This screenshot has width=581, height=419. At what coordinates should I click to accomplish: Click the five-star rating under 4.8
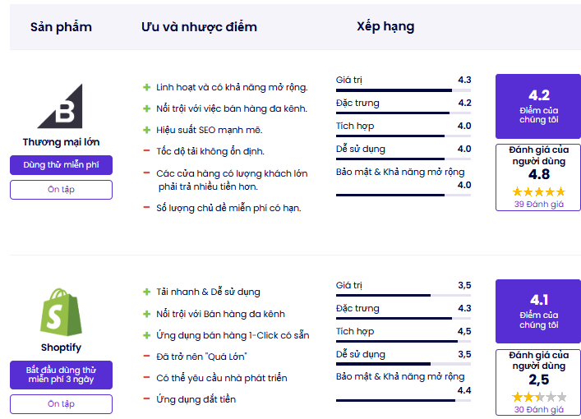pyautogui.click(x=539, y=191)
